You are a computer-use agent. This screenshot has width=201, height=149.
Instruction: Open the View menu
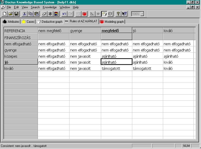(25, 7)
